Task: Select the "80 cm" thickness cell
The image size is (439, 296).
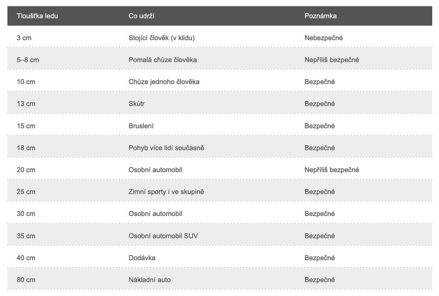Action: tap(26, 280)
